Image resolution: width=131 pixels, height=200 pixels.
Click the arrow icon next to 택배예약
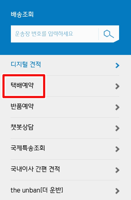click(117, 86)
